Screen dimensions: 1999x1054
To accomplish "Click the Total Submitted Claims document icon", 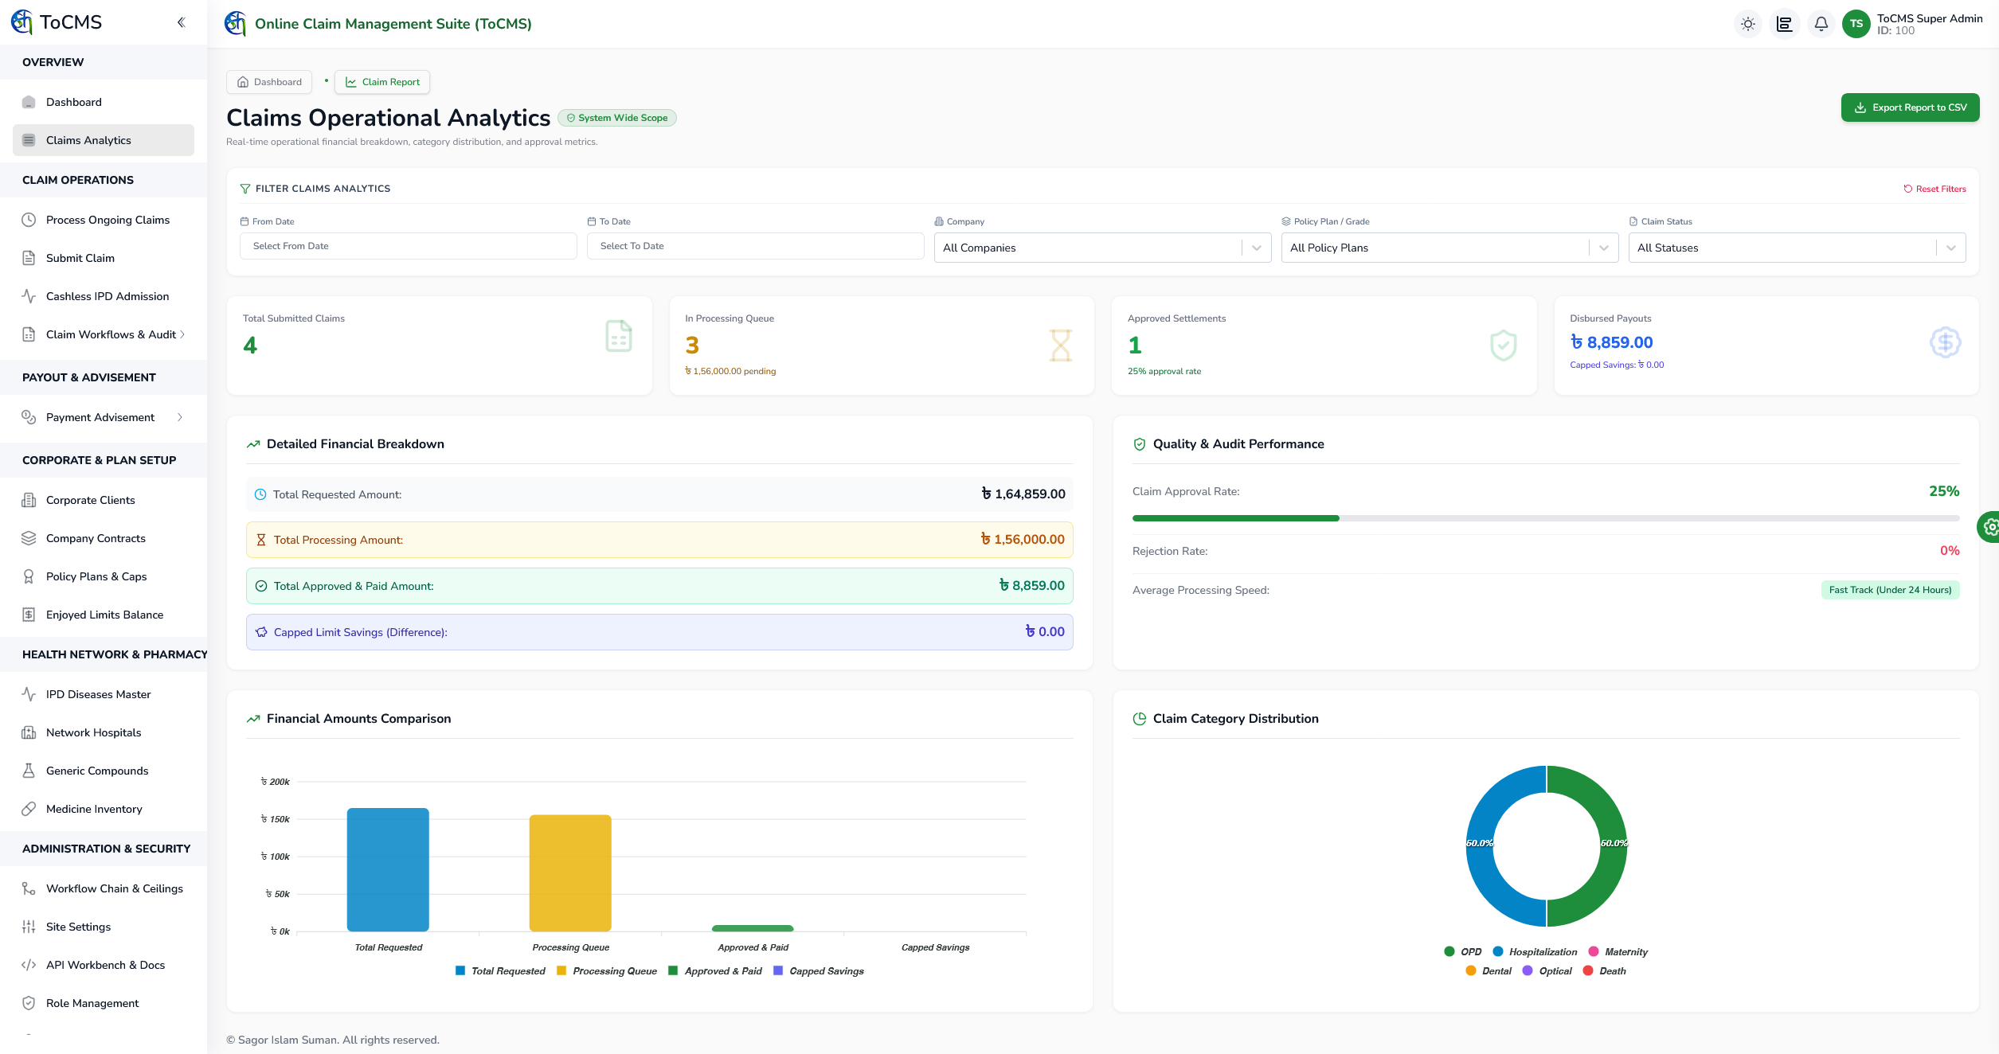I will pos(619,336).
